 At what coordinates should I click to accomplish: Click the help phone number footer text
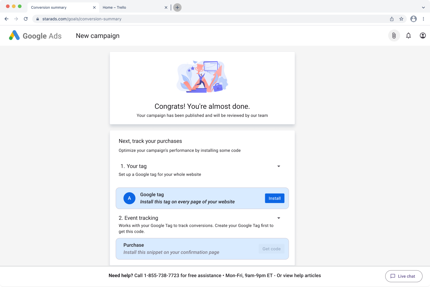click(x=215, y=276)
